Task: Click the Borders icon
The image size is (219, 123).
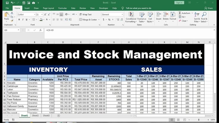Action: 34,20
